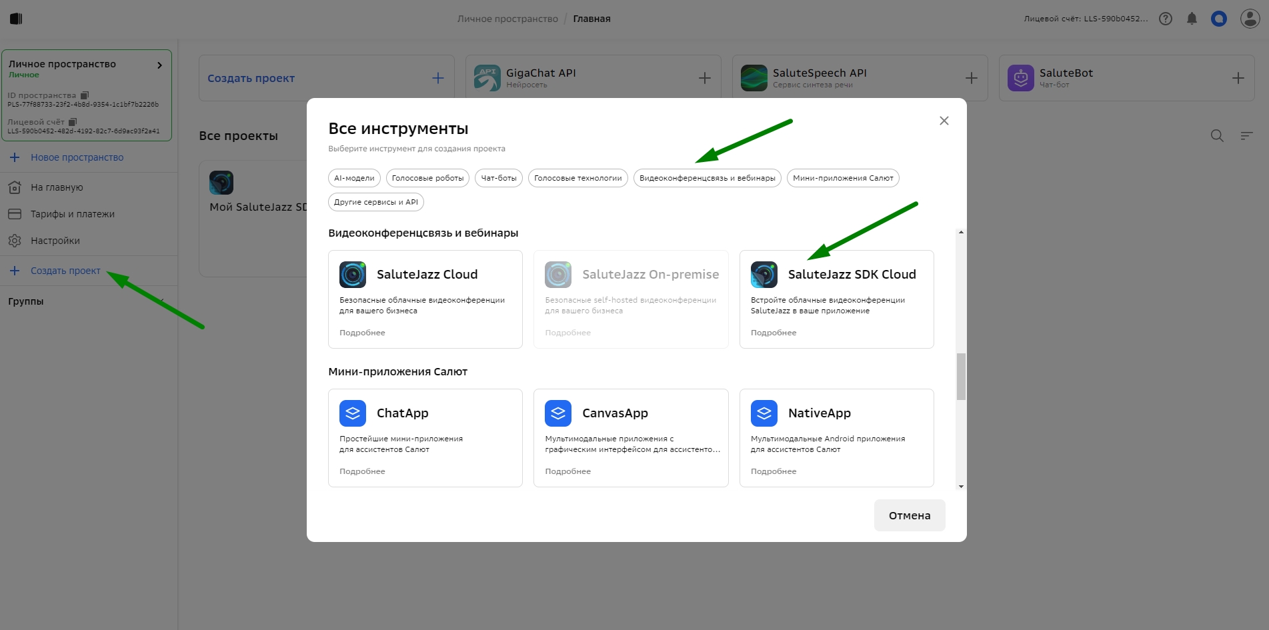
Task: Add a SaluteSpeech API project with plus
Action: (x=972, y=78)
